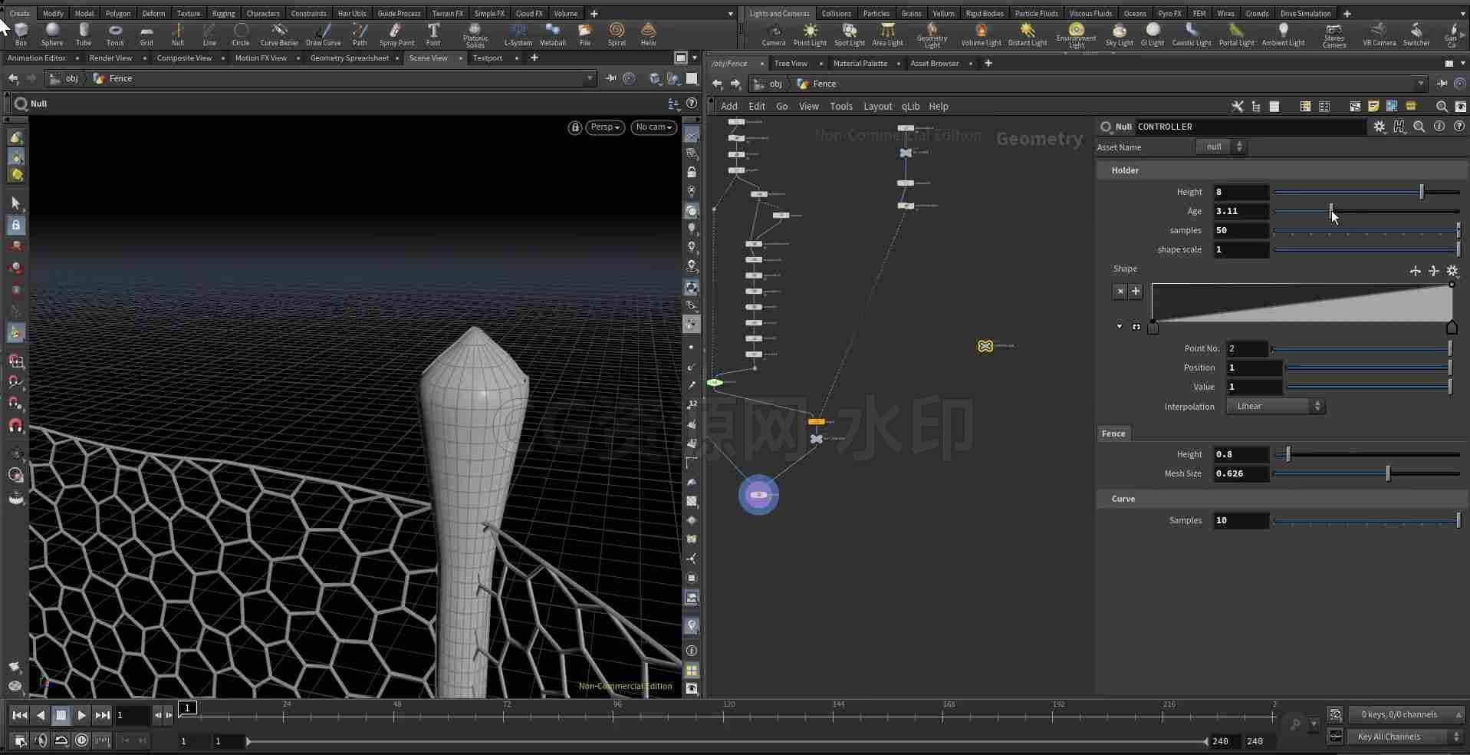Pick the Font shelf tool
The width and height of the screenshot is (1470, 755).
(x=433, y=35)
